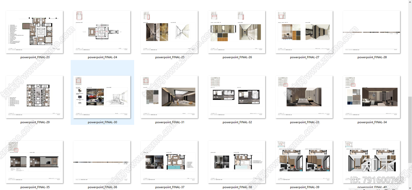Select the powerpoint_FINAL-40 thumbnail

click(x=372, y=162)
